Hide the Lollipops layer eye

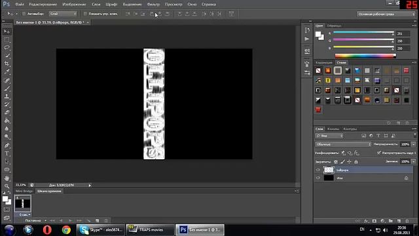point(318,170)
